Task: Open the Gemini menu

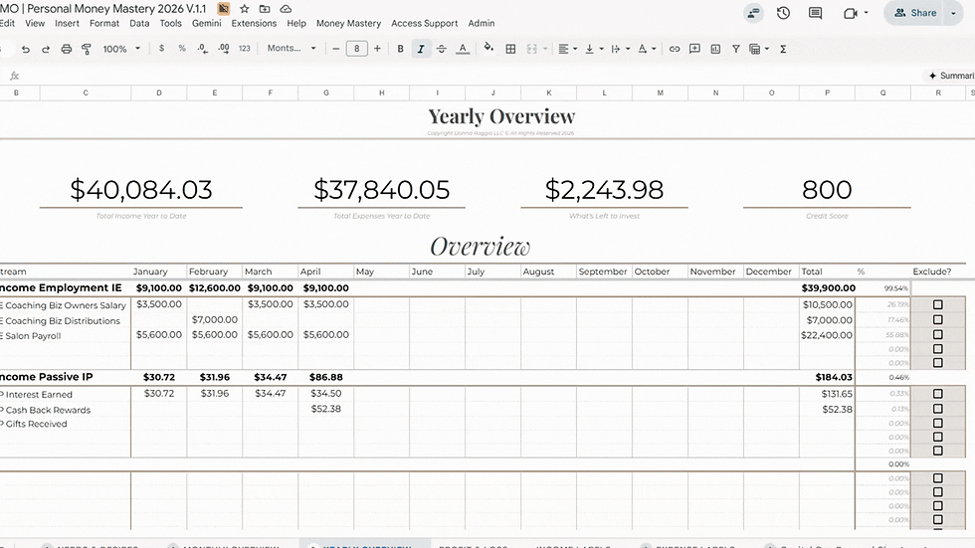Action: click(x=207, y=23)
